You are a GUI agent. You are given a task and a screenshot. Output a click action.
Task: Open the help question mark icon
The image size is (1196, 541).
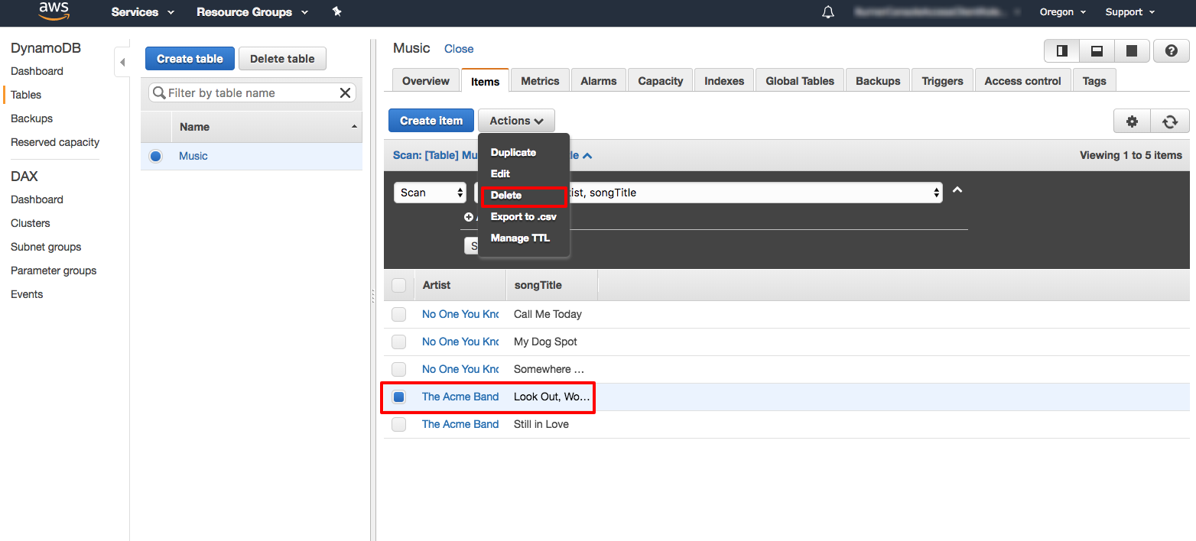click(x=1171, y=51)
